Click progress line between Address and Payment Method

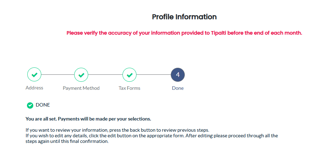[58, 74]
